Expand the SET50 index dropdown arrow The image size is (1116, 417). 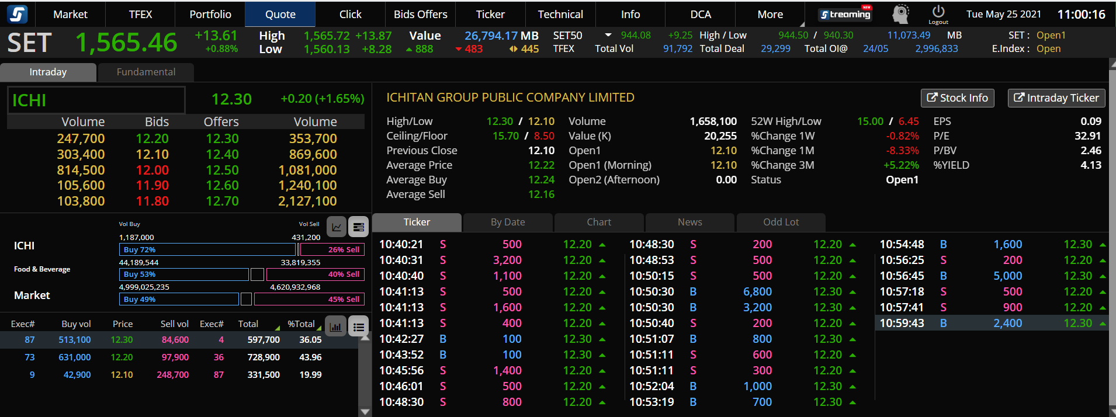[x=608, y=35]
